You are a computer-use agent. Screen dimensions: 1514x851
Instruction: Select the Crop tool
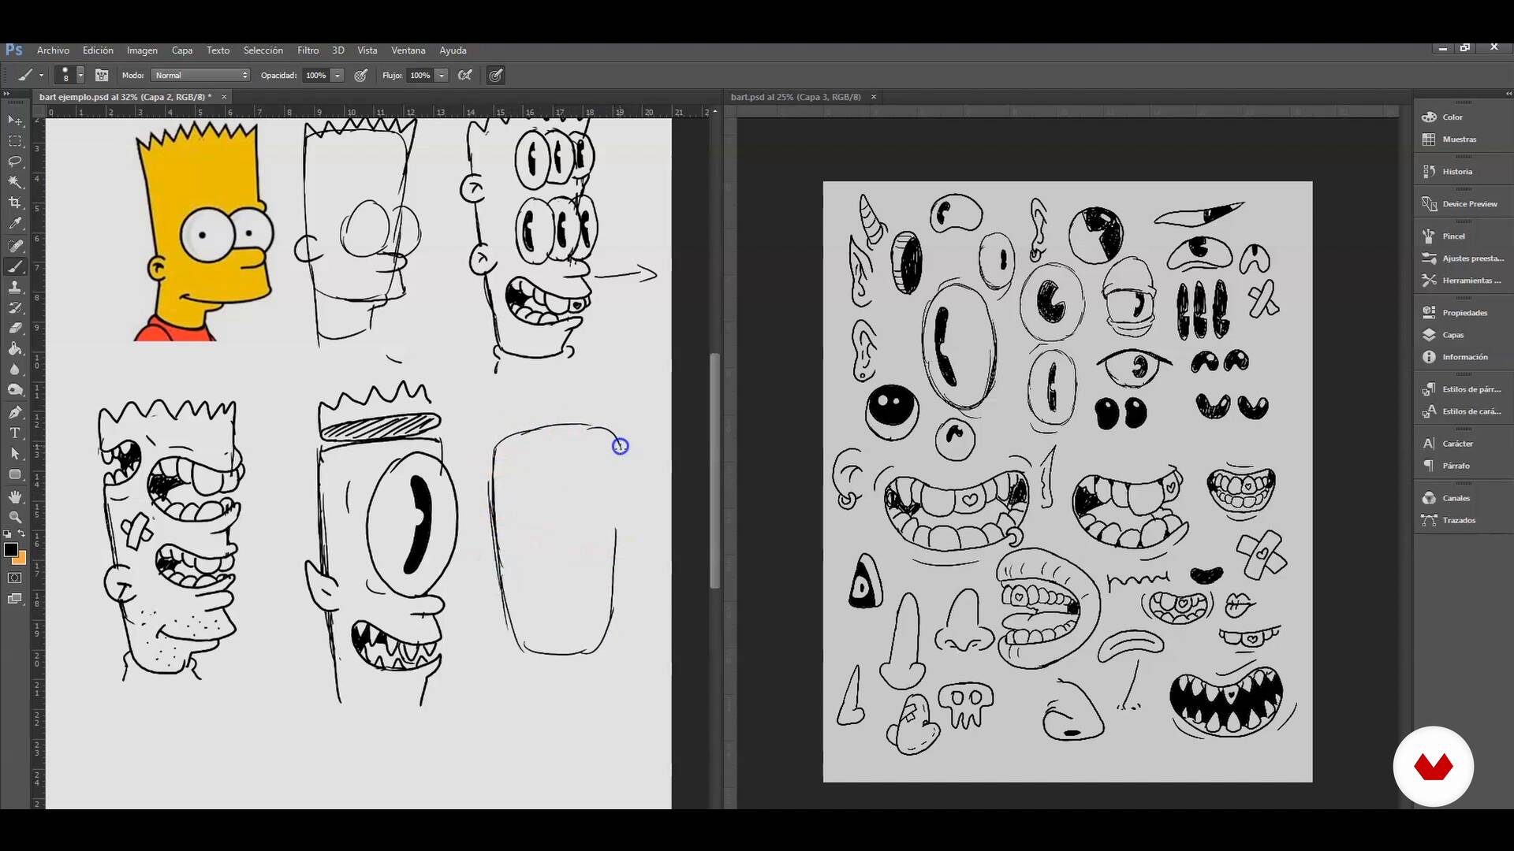[x=15, y=203]
